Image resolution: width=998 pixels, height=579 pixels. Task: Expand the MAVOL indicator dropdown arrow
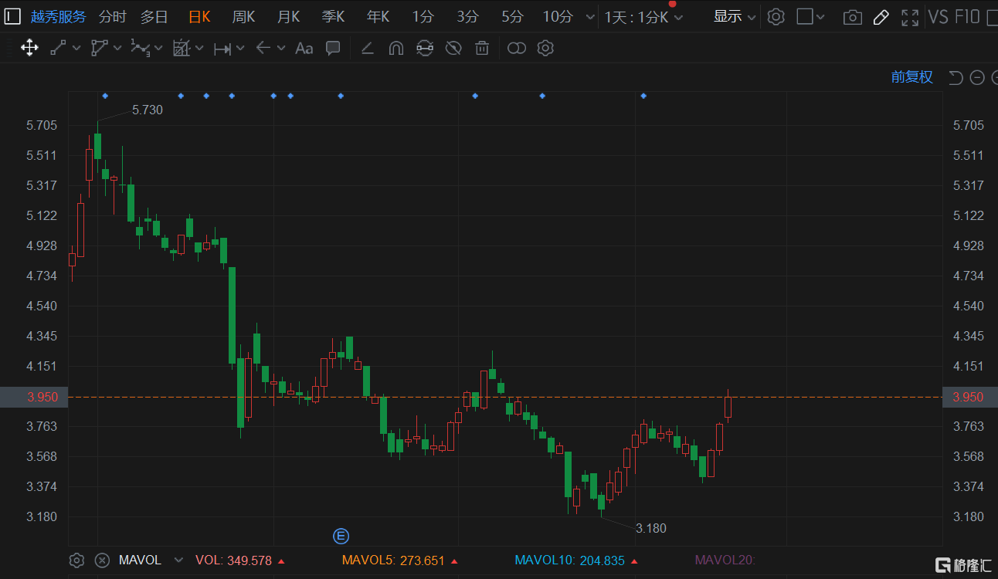pyautogui.click(x=179, y=560)
